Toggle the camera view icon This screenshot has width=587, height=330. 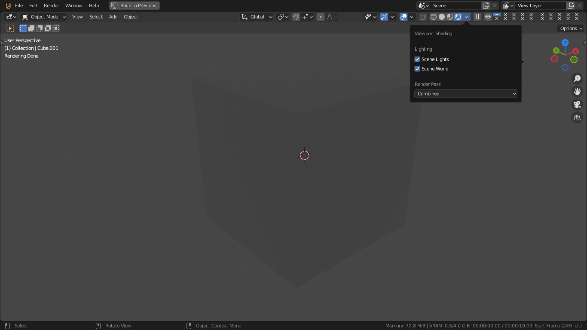tap(577, 104)
